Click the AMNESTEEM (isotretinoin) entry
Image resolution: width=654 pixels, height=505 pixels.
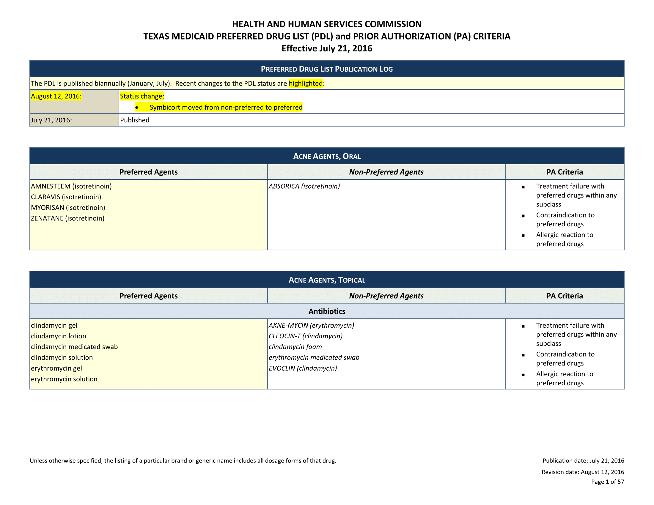point(71,186)
